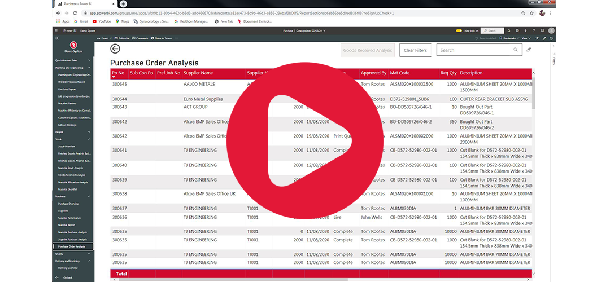
Task: Open Work In Progress Report page
Action: 72,82
